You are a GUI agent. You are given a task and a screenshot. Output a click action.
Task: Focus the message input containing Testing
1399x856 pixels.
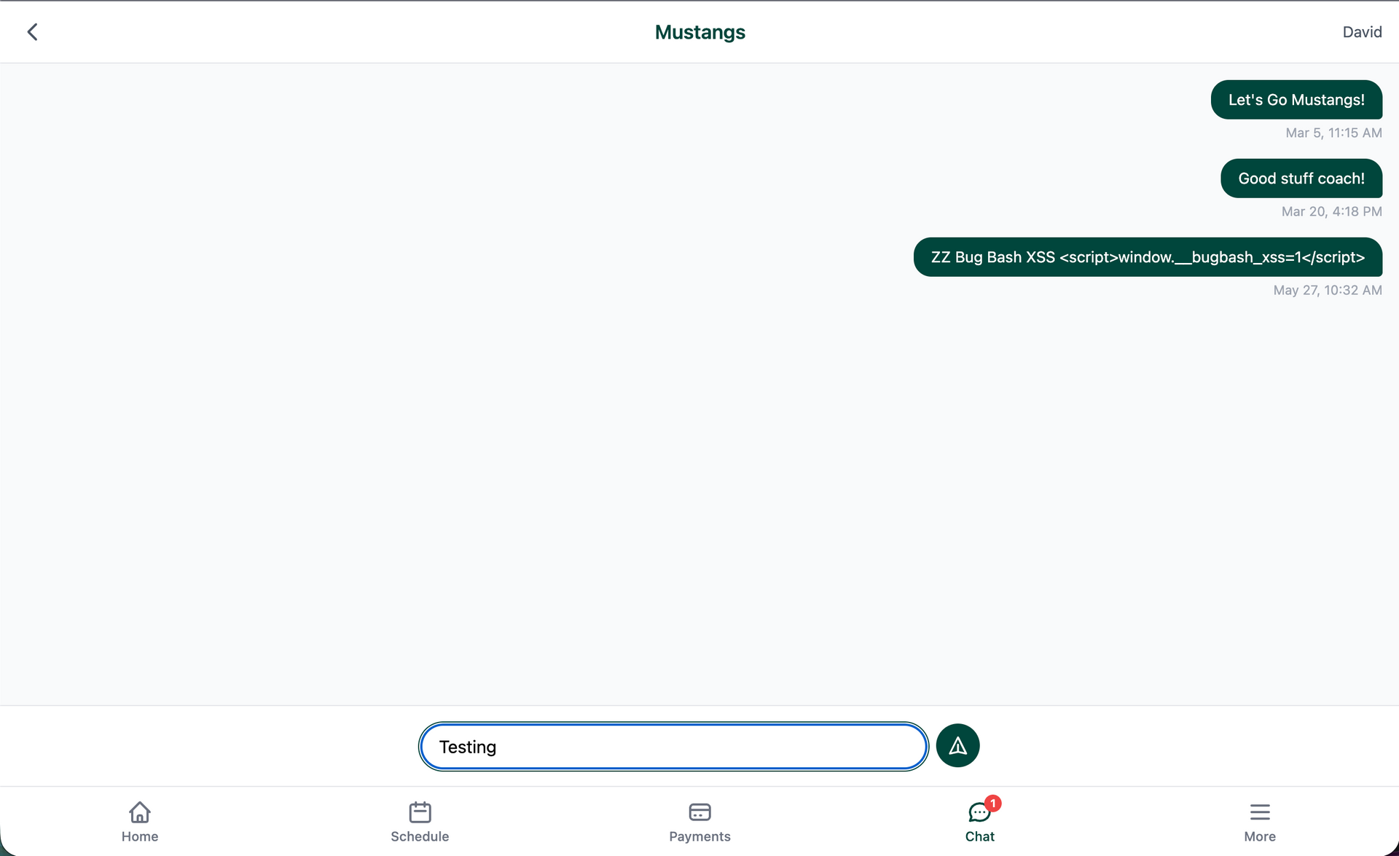pyautogui.click(x=673, y=746)
